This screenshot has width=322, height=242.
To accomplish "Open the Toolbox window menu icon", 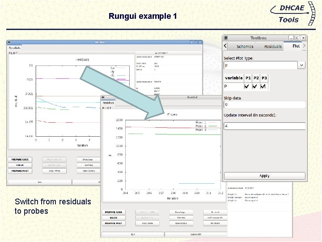I will click(x=226, y=38).
